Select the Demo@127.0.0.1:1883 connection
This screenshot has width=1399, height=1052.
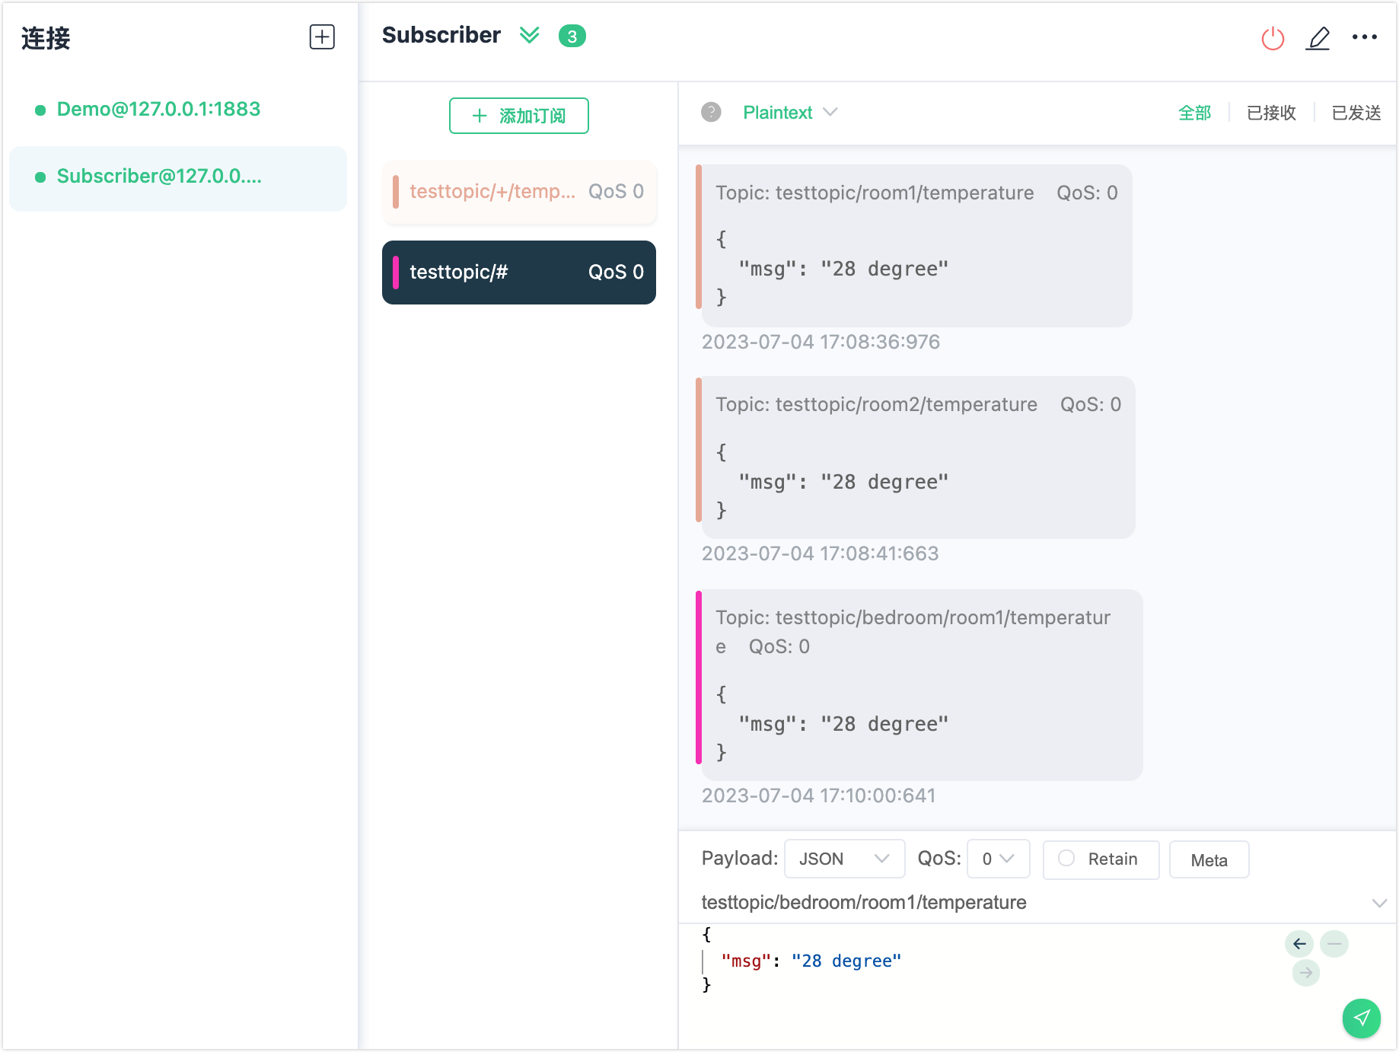tap(158, 110)
